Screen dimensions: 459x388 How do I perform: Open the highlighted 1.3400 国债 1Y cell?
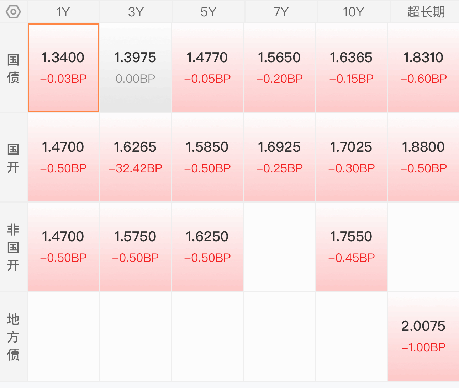click(x=63, y=68)
